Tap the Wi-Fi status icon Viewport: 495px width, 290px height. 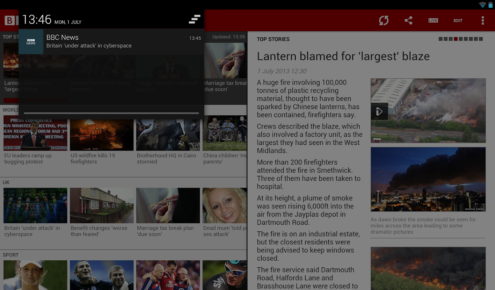pyautogui.click(x=483, y=5)
